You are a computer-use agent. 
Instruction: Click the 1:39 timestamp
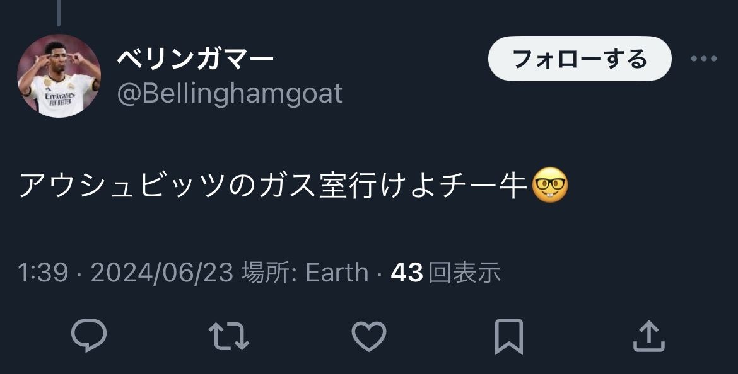point(43,273)
